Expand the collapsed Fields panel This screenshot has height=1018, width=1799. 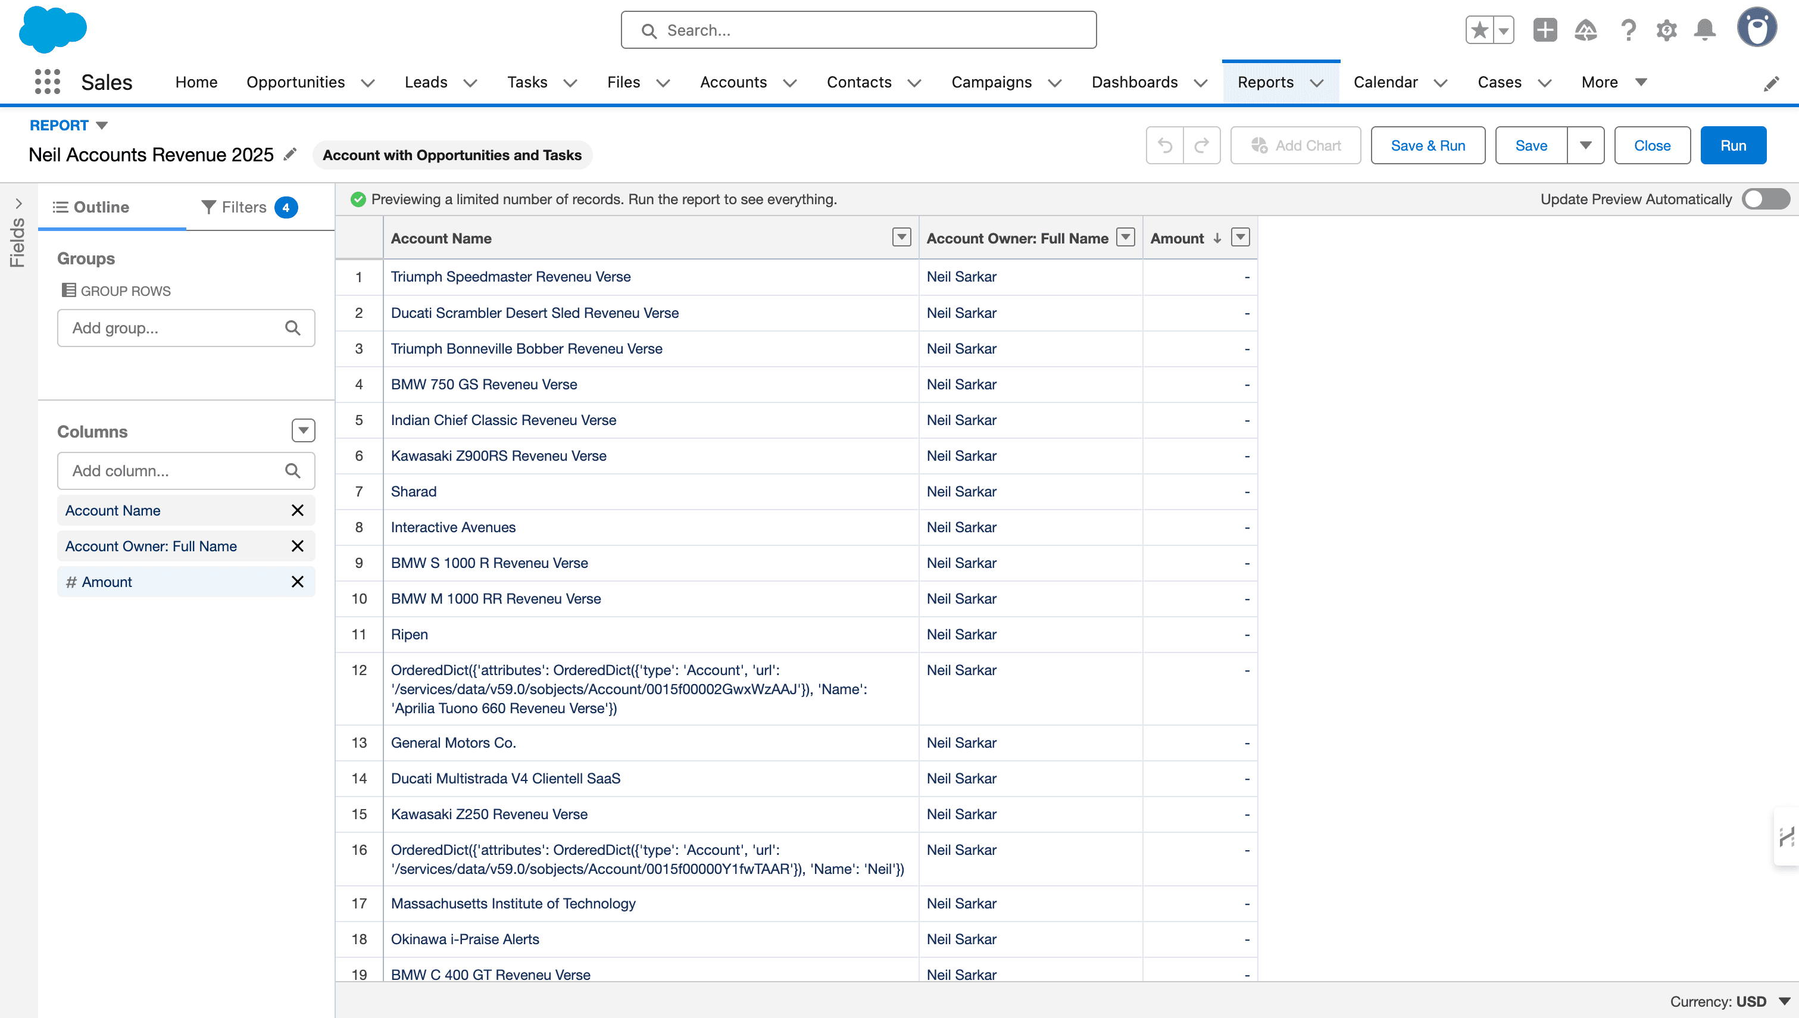18,204
